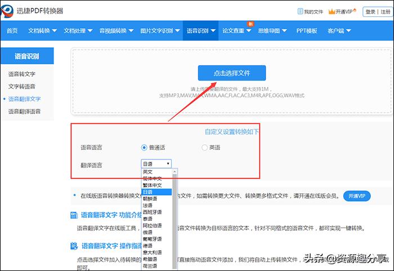Open 文档转换 navigation item
This screenshot has height=271, width=394.
coord(39,30)
